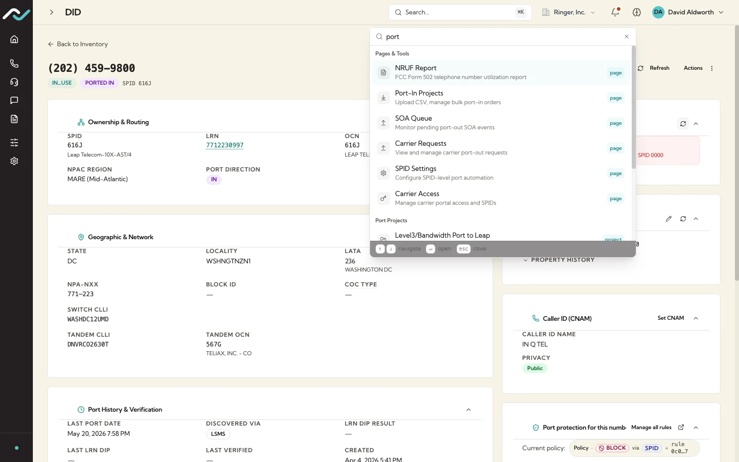Viewport: 739px width, 462px height.
Task: Open the phone numbers sidebar icon
Action: [14, 64]
